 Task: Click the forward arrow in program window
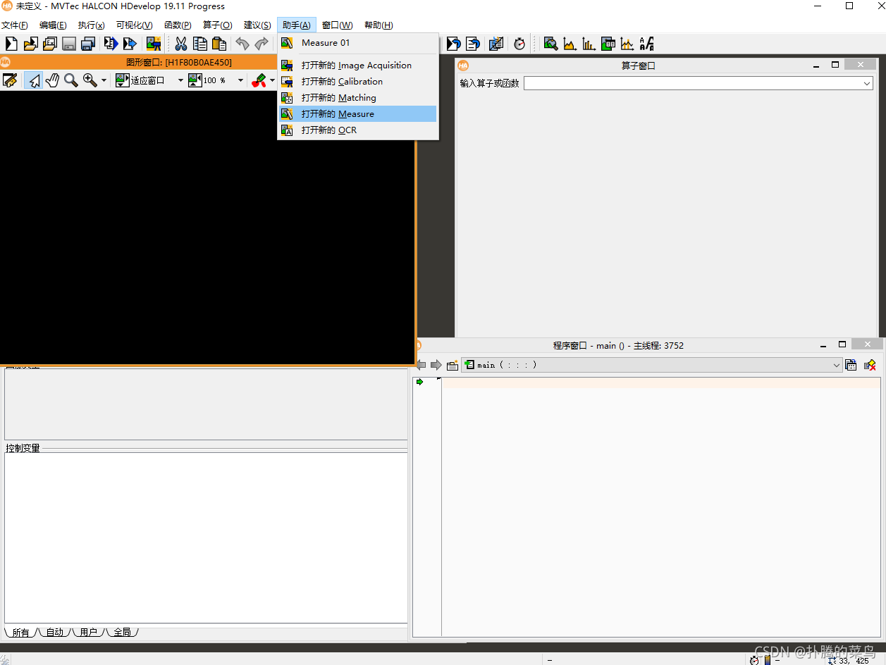point(436,365)
